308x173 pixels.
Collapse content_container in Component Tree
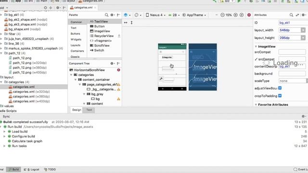[x=76, y=80]
